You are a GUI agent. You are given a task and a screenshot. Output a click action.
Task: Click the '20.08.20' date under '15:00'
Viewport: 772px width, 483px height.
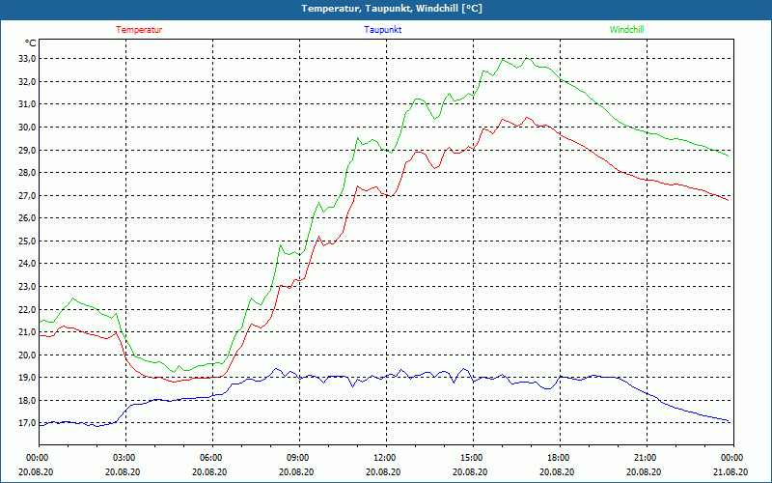[x=470, y=471]
